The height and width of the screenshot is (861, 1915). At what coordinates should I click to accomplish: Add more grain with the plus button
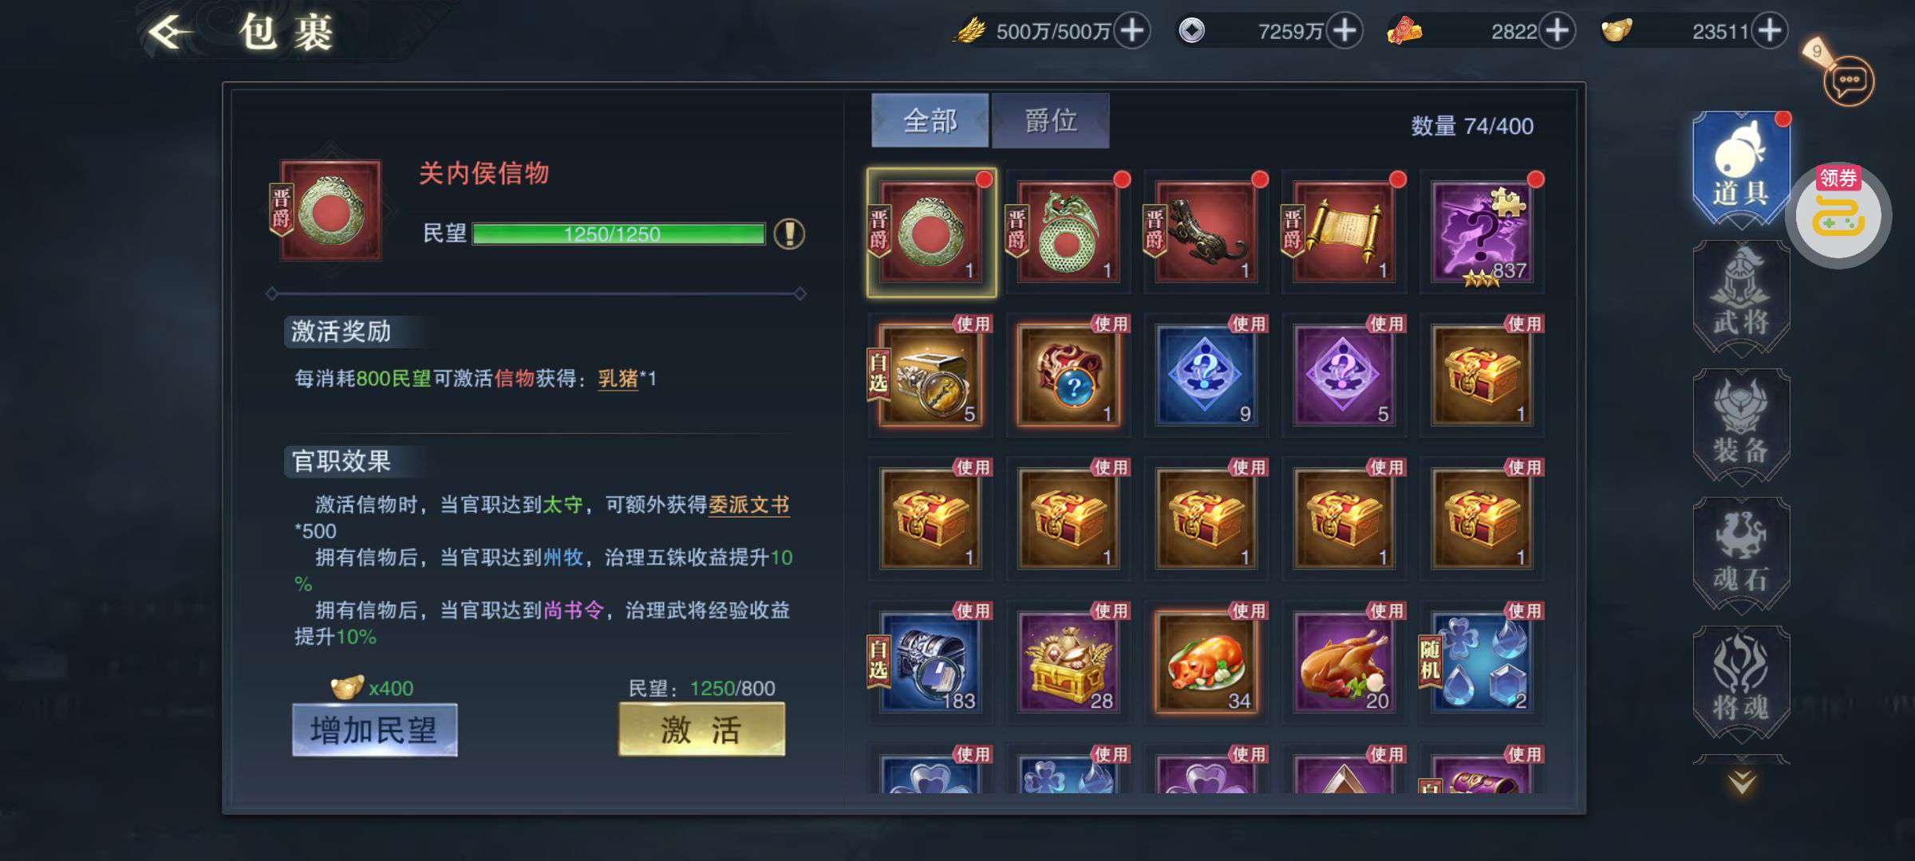coord(1132,31)
